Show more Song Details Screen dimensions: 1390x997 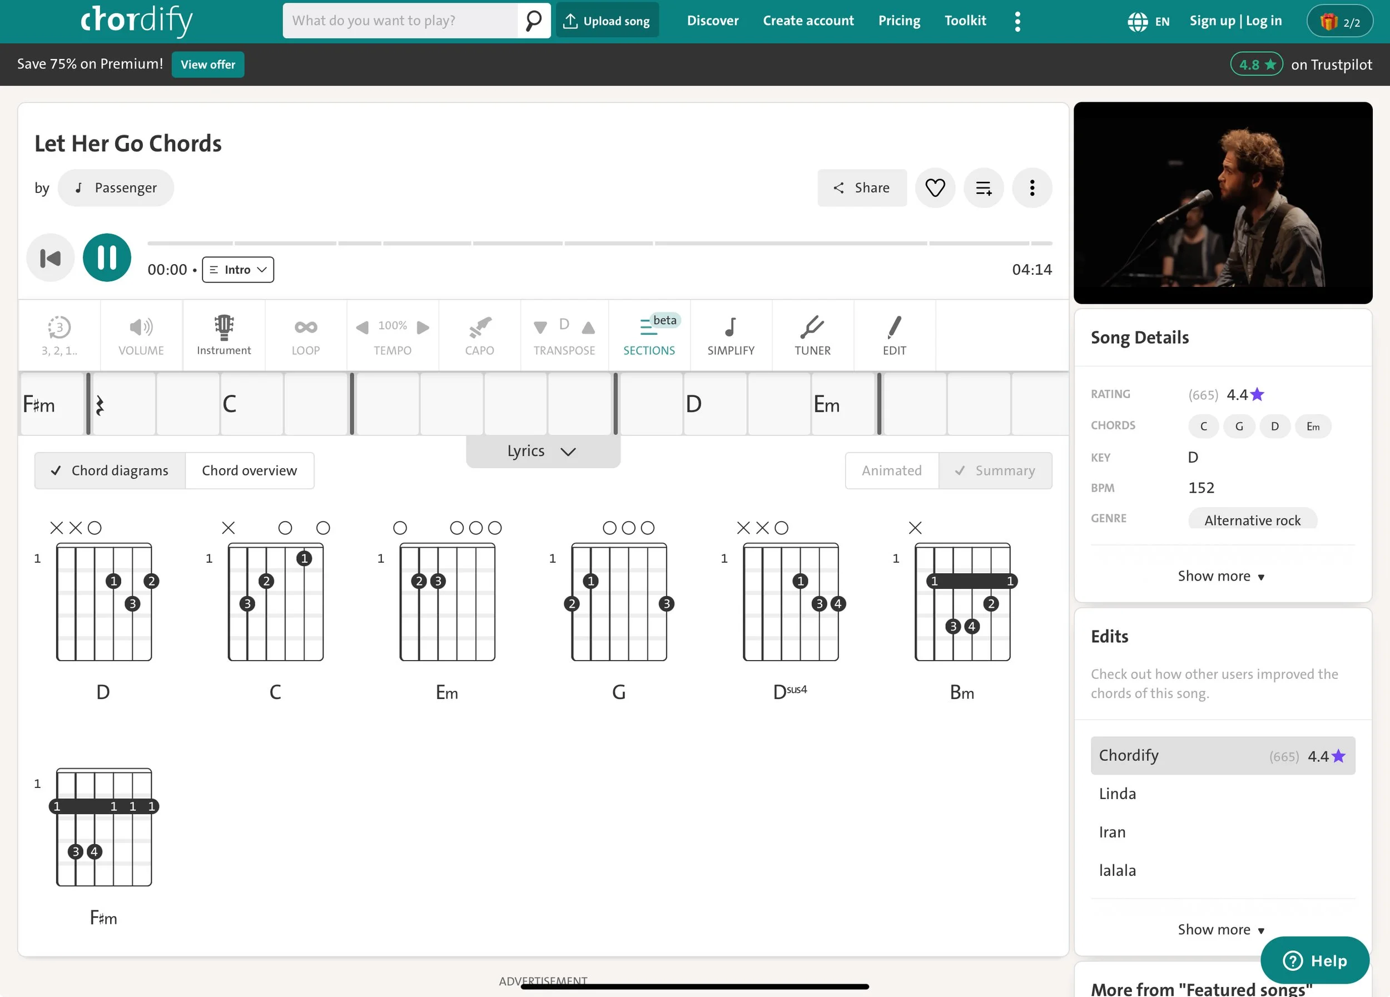click(x=1221, y=576)
